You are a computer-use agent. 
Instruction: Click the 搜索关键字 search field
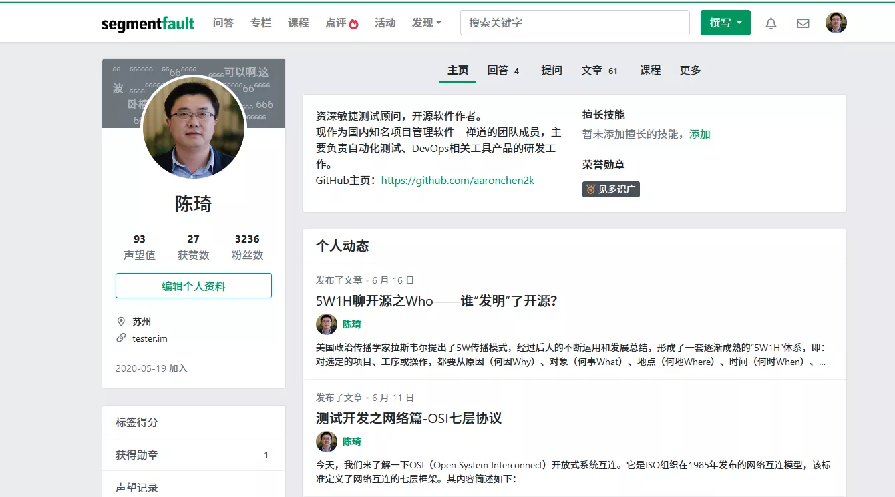coord(574,23)
